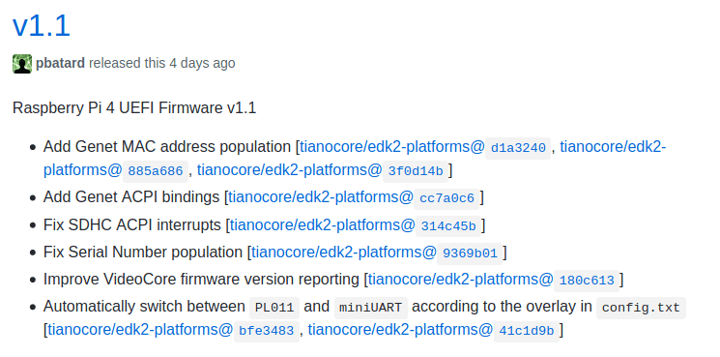The width and height of the screenshot is (720, 357).
Task: Click the config.txt code label
Action: [641, 308]
